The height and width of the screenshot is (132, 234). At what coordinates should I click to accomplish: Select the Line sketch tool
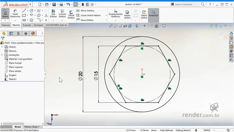pyautogui.click(x=24, y=11)
